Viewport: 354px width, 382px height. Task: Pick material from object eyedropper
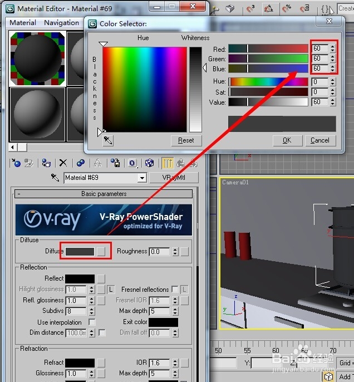pyautogui.click(x=55, y=178)
